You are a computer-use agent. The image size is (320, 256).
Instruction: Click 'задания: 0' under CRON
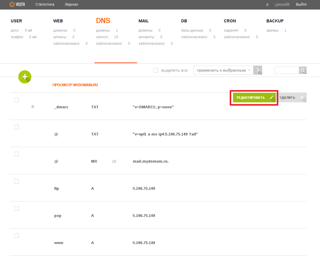click(235, 30)
